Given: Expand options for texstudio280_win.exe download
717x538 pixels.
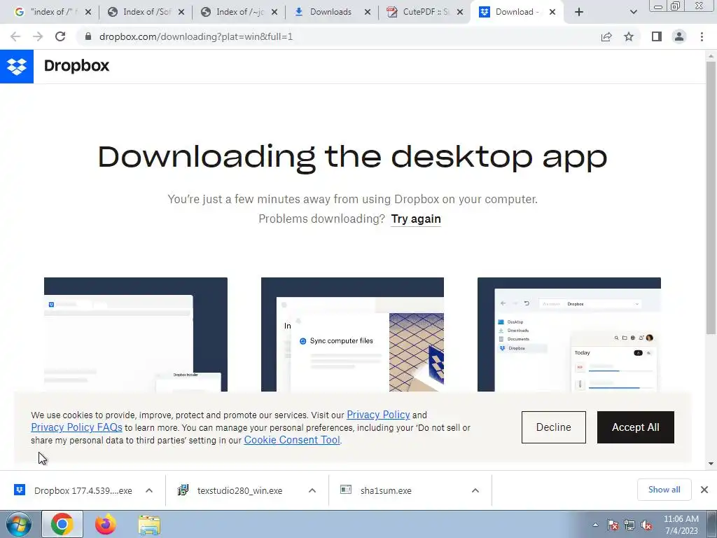Looking at the screenshot, I should (312, 490).
